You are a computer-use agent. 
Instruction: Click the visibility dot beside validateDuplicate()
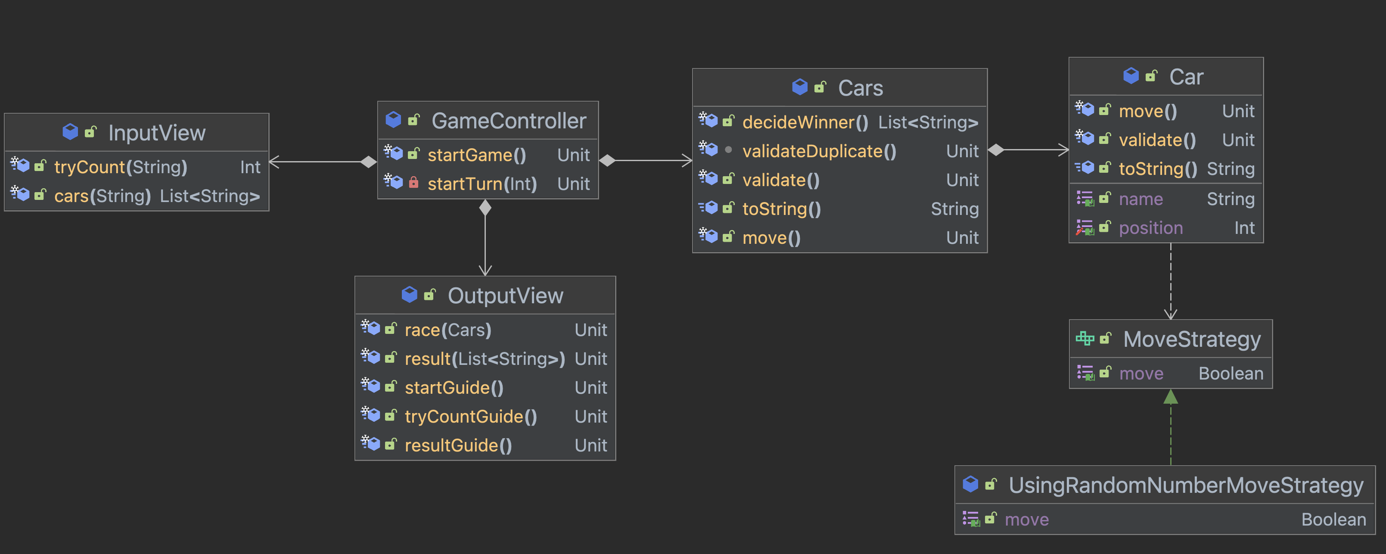(728, 149)
